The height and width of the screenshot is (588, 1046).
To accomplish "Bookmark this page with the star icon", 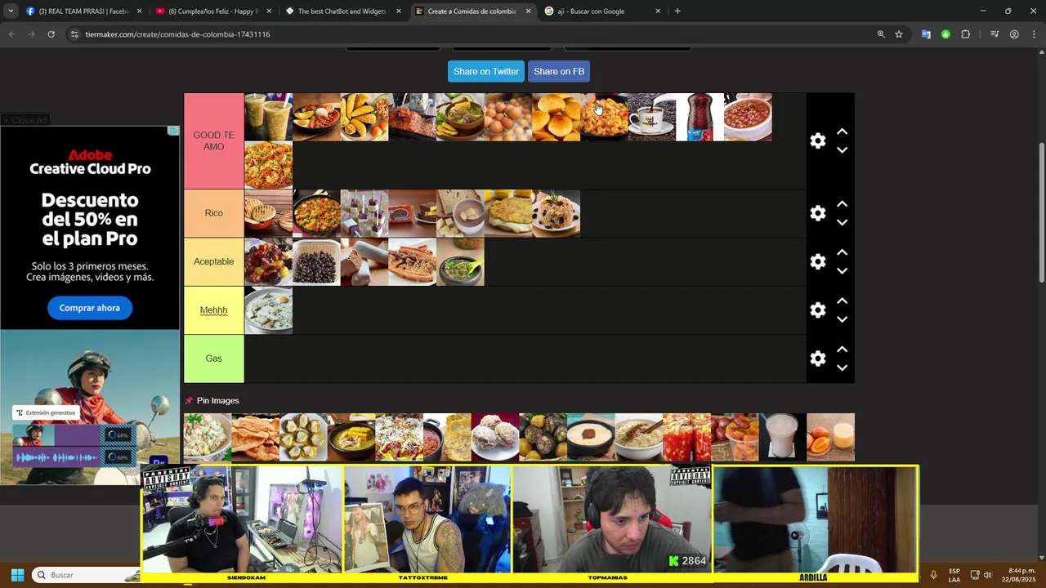I will pyautogui.click(x=899, y=34).
